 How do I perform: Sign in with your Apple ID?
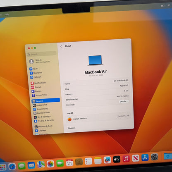(x=40, y=61)
